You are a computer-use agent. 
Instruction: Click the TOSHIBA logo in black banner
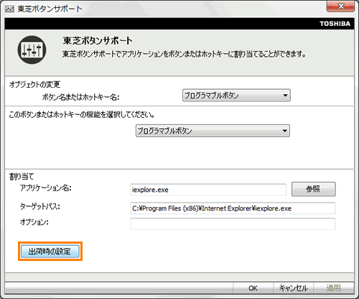pos(335,24)
